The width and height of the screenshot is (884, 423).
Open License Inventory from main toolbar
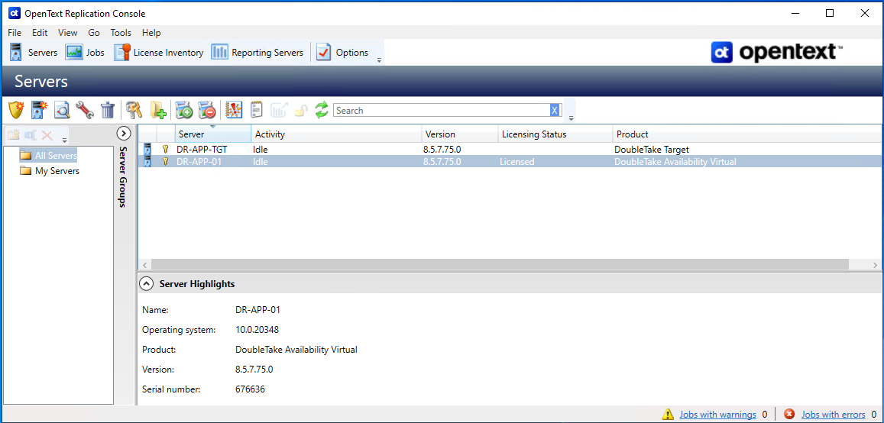(x=159, y=53)
